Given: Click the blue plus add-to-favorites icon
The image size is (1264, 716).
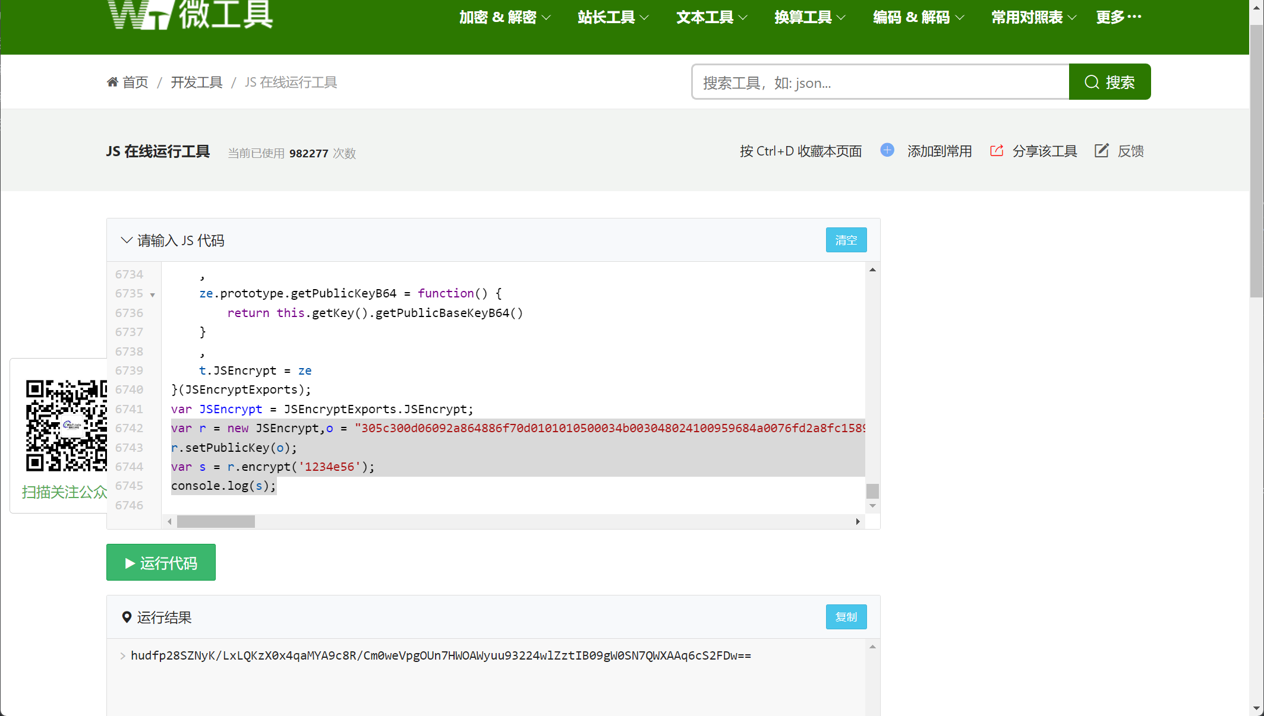Looking at the screenshot, I should (x=887, y=150).
